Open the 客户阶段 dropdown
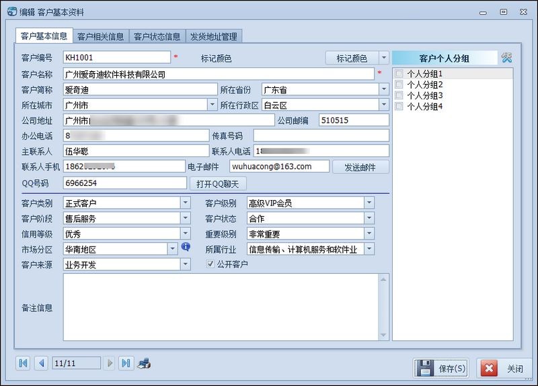The image size is (538, 386). click(x=186, y=218)
